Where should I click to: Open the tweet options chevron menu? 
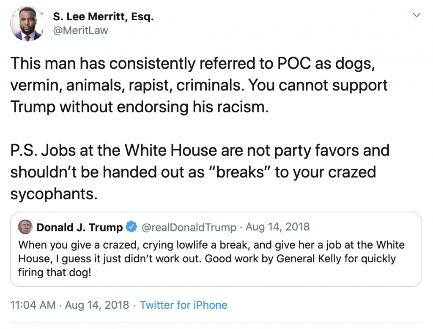tap(417, 15)
